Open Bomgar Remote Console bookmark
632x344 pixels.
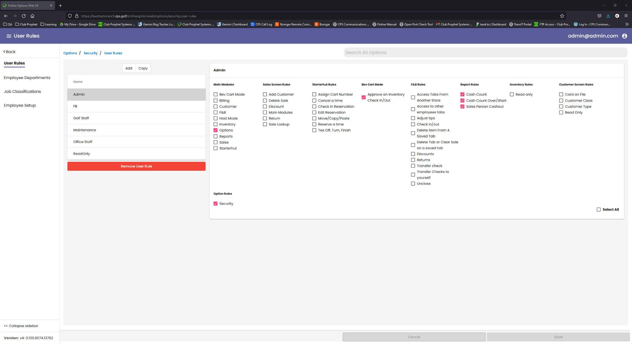pyautogui.click(x=293, y=24)
